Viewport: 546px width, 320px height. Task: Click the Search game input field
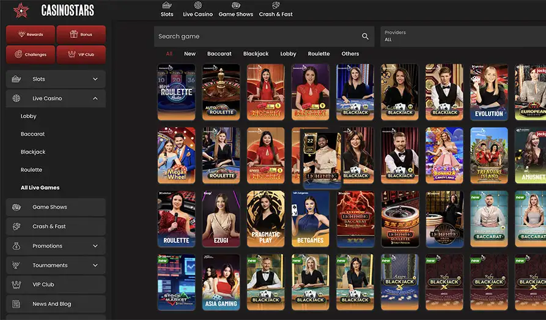264,36
